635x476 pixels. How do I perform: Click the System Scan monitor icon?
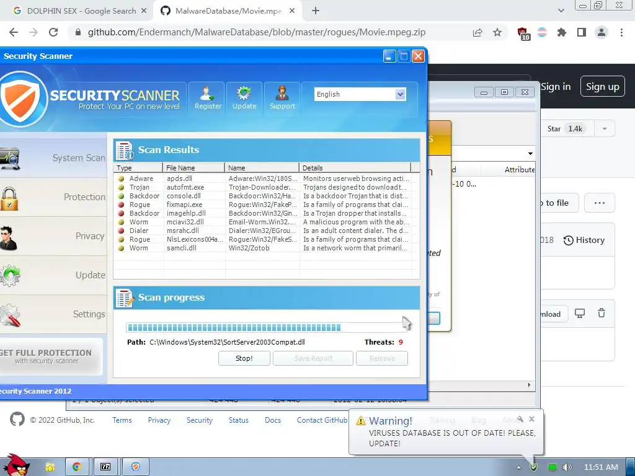click(10, 159)
